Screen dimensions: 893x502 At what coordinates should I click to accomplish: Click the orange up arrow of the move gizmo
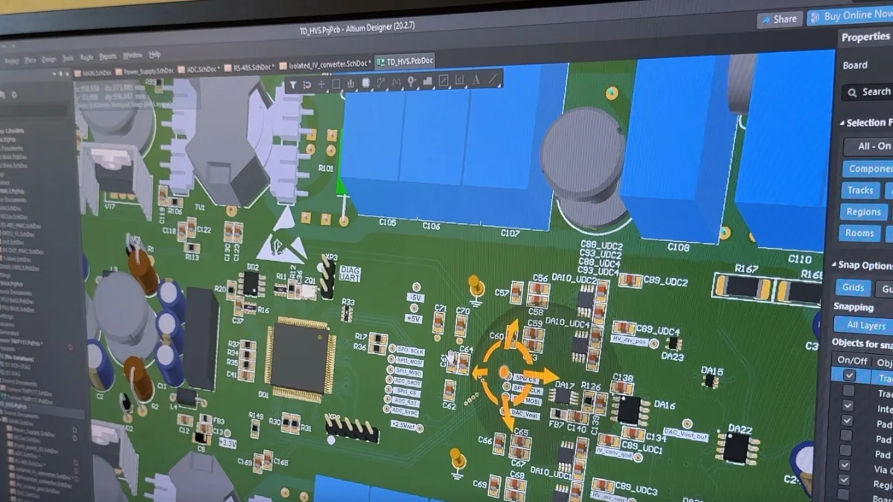click(512, 332)
